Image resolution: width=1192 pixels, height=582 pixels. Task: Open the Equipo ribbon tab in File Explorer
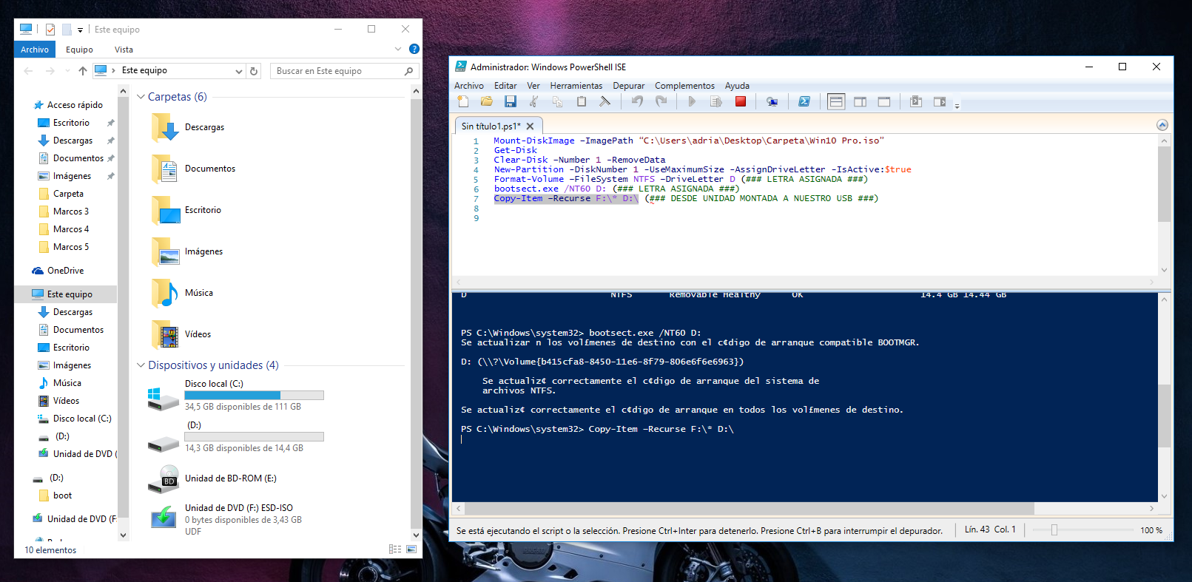coord(79,50)
